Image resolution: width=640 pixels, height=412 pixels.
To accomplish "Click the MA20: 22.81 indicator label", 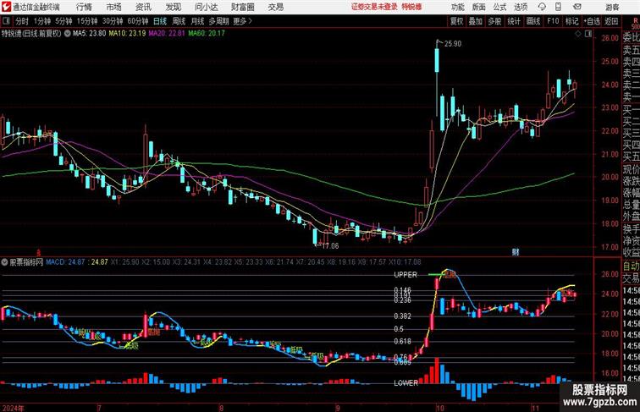I will tap(167, 34).
